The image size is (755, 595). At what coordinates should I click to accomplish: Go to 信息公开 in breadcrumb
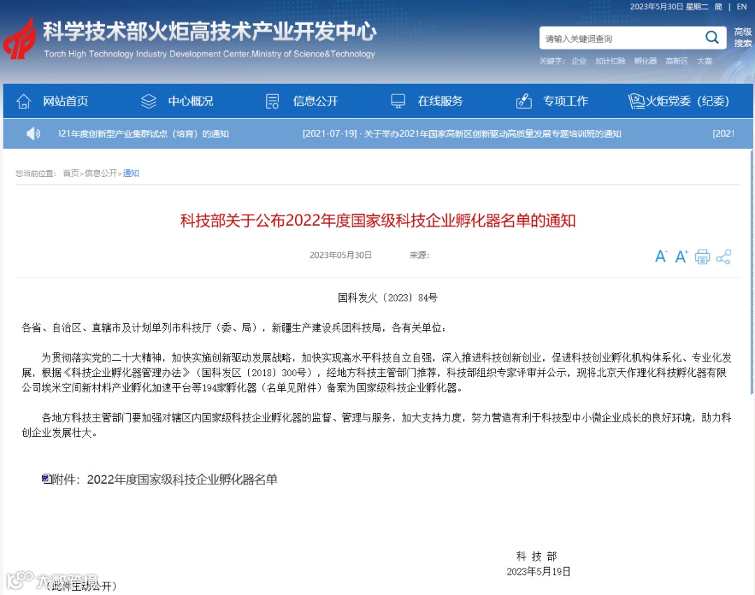coord(101,173)
